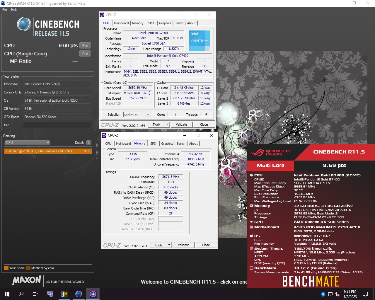Open the File menu in Cinebench

5,10
